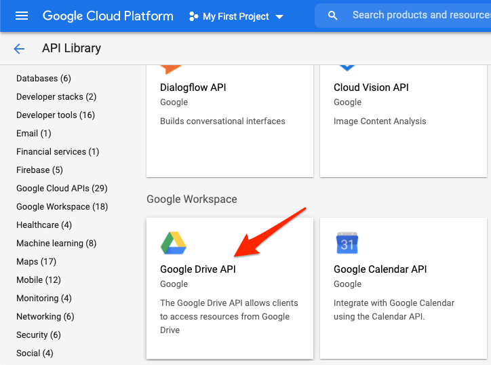Click the API Library page title

click(x=71, y=48)
